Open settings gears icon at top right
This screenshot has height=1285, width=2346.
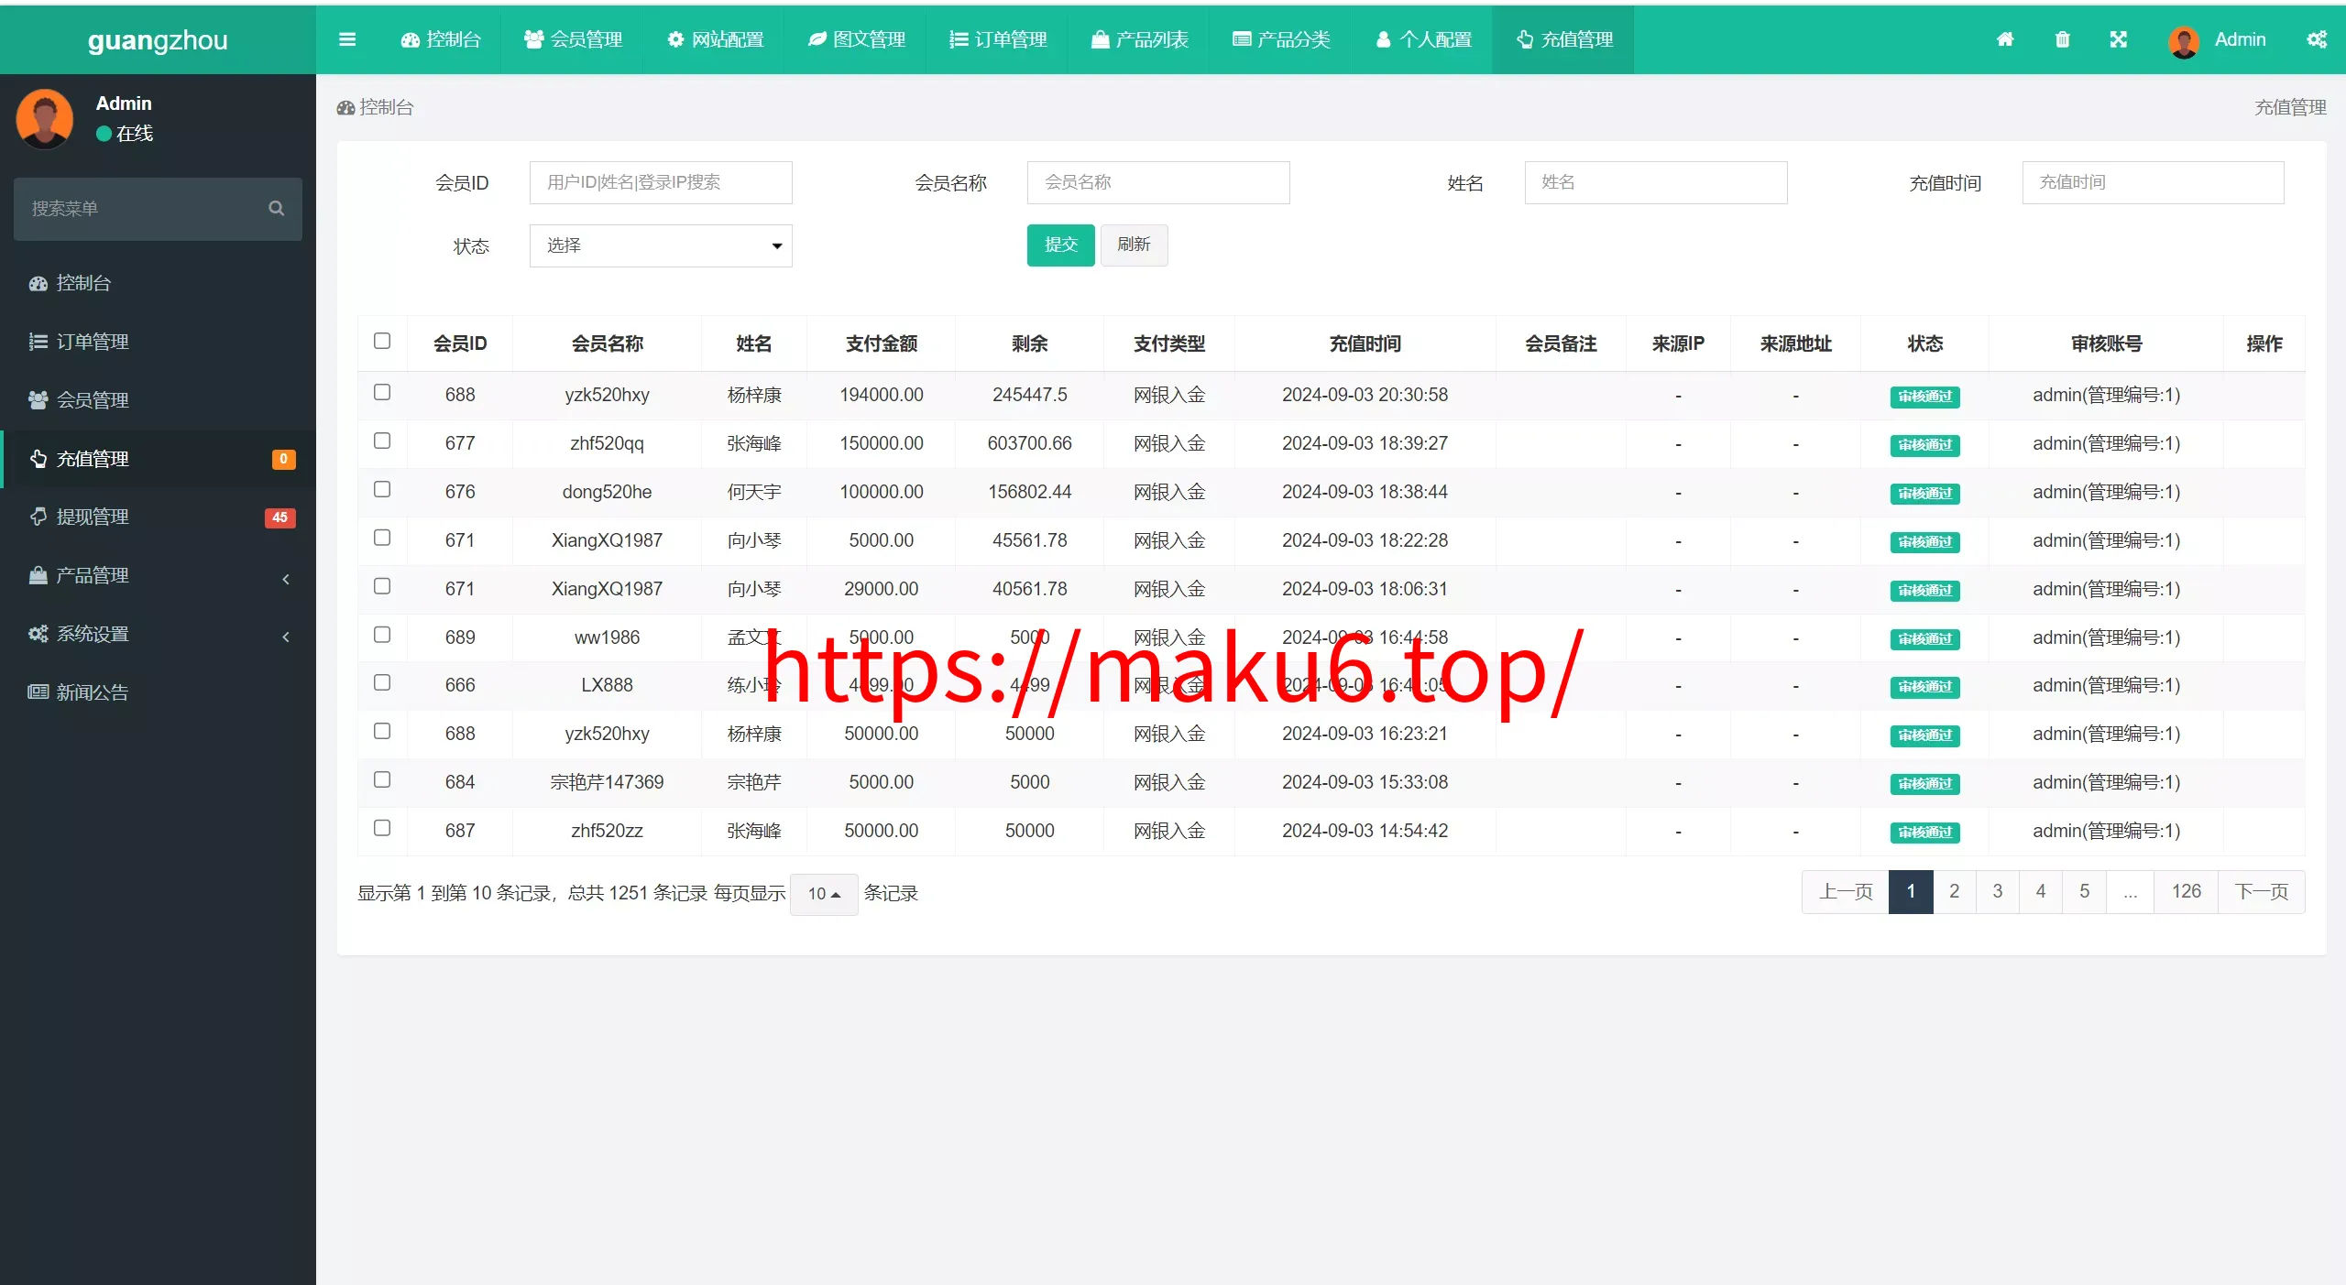pos(2317,39)
